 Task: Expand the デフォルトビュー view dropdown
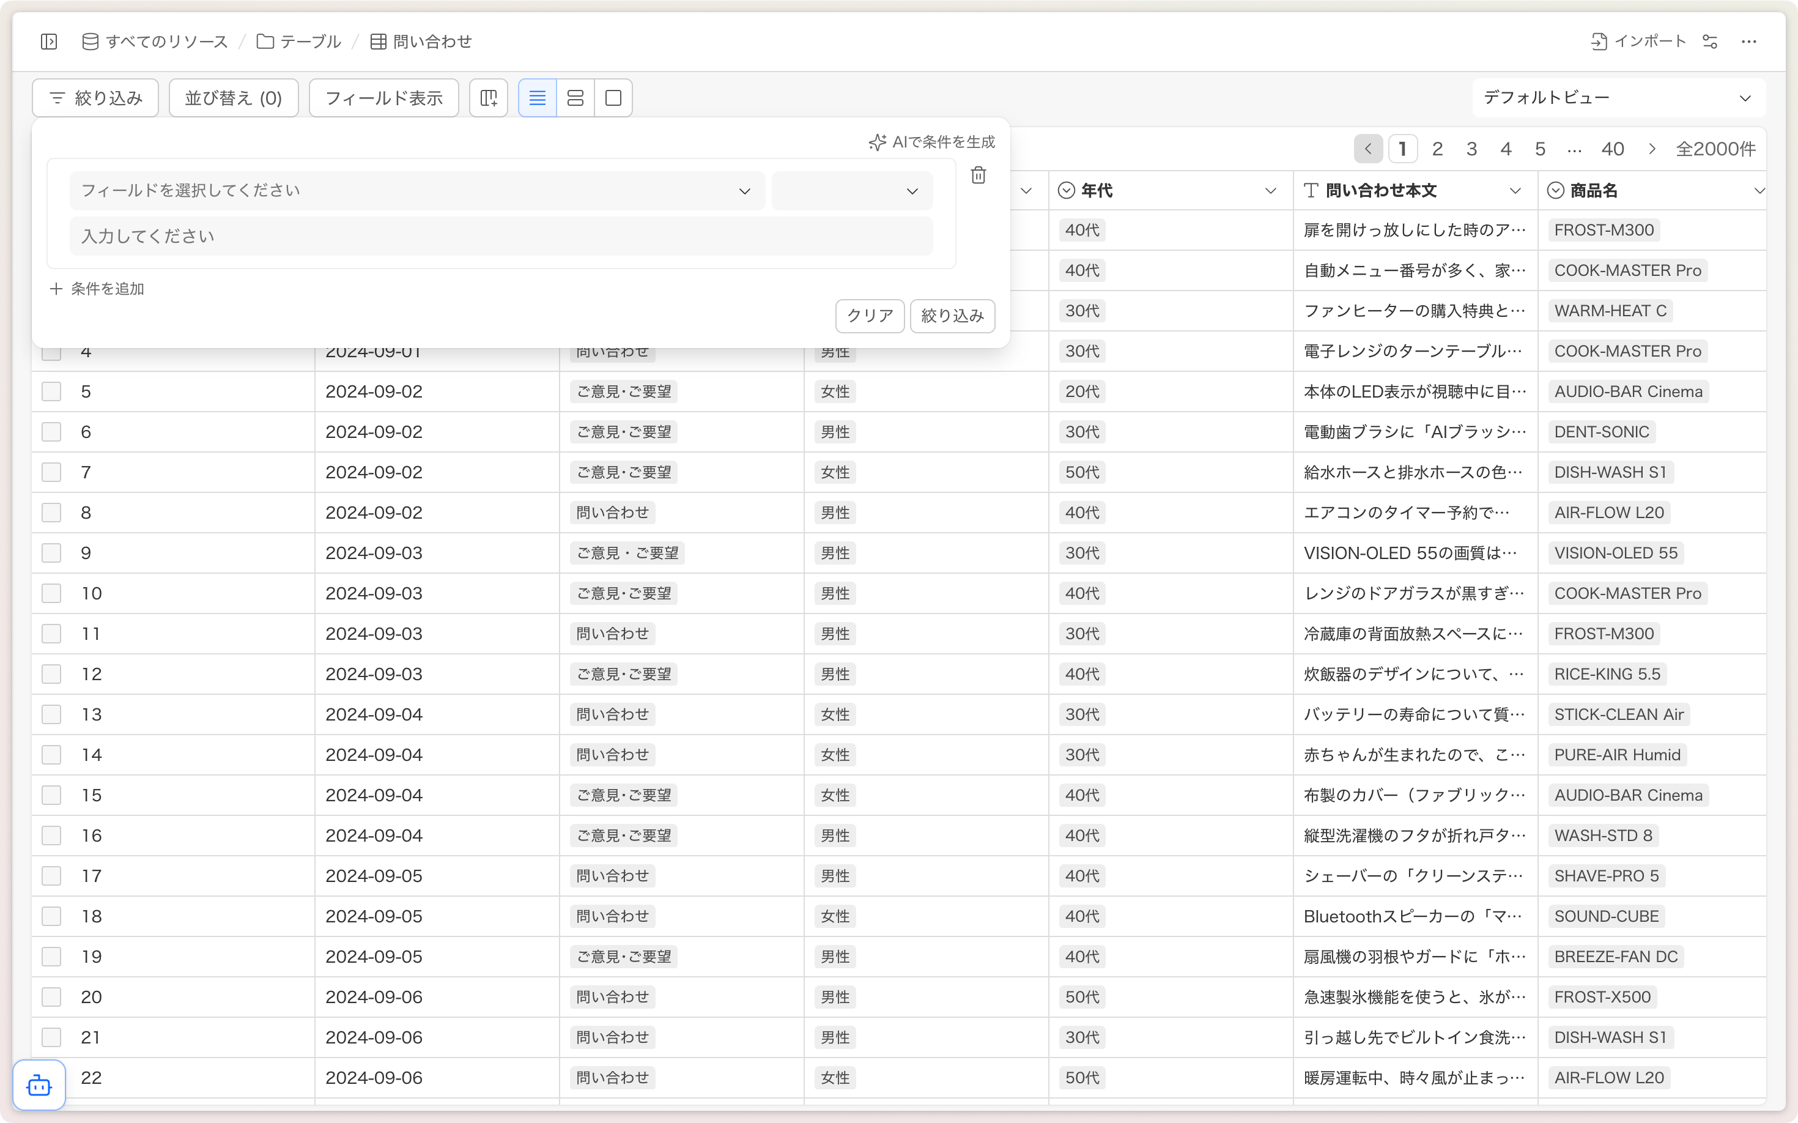[x=1618, y=98]
